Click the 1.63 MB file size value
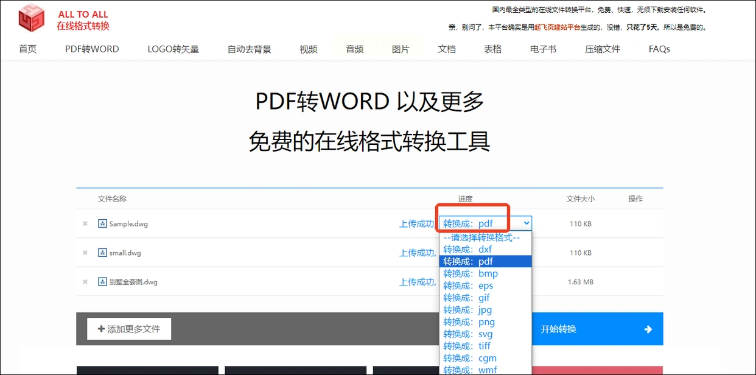The image size is (756, 375). 580,282
